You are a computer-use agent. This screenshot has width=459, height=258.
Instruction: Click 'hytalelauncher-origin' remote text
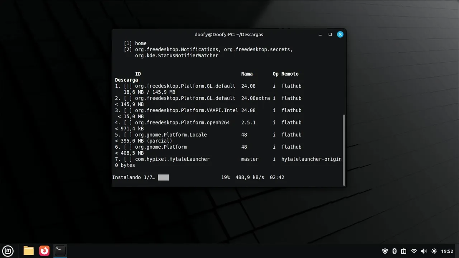pyautogui.click(x=311, y=159)
